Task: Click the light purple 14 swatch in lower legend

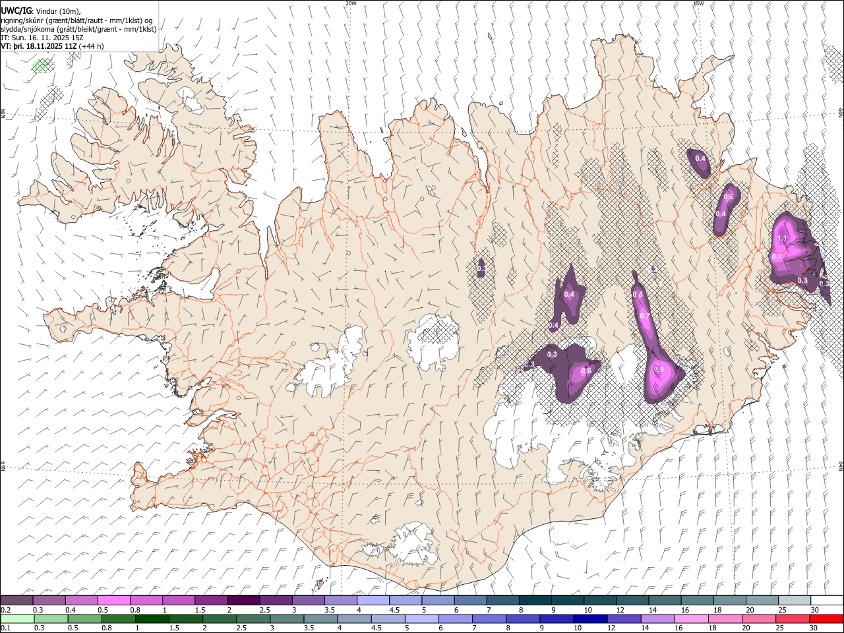Action: (x=657, y=619)
